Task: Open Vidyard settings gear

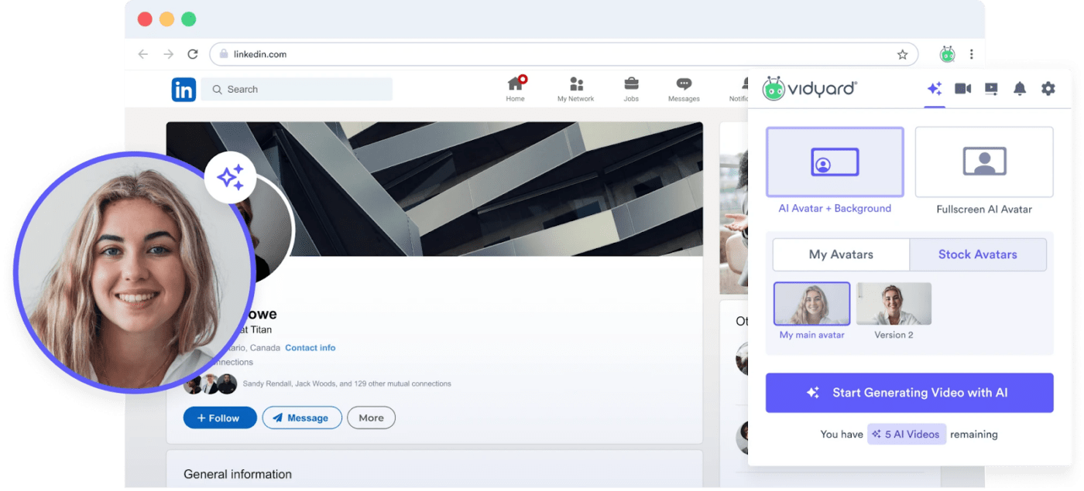Action: point(1048,89)
